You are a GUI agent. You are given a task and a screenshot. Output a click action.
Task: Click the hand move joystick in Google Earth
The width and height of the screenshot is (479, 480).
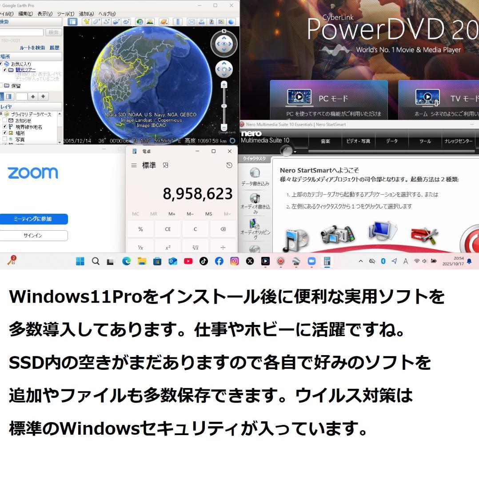tap(224, 69)
